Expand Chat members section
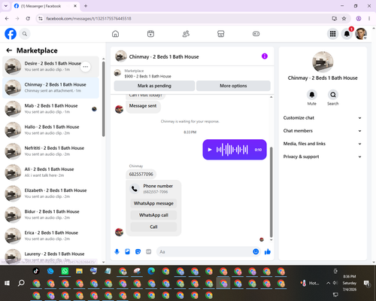Image resolution: width=376 pixels, height=301 pixels. [323, 131]
